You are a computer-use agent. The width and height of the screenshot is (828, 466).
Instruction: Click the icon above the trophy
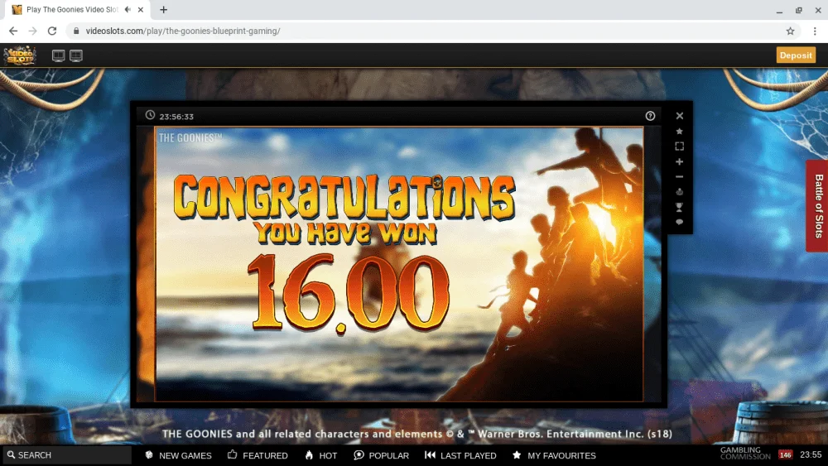(x=680, y=191)
